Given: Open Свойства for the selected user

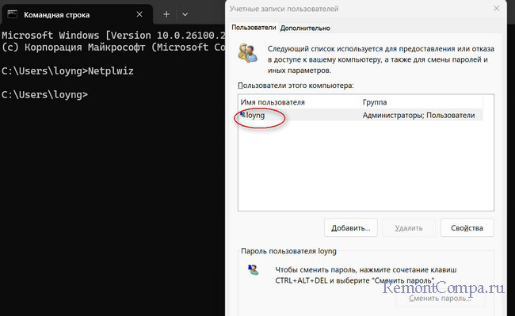Looking at the screenshot, I should (467, 228).
